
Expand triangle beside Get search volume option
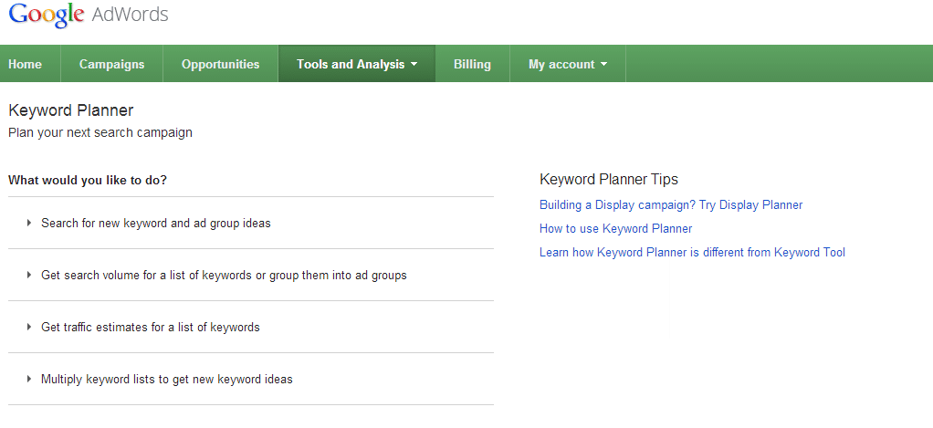28,275
